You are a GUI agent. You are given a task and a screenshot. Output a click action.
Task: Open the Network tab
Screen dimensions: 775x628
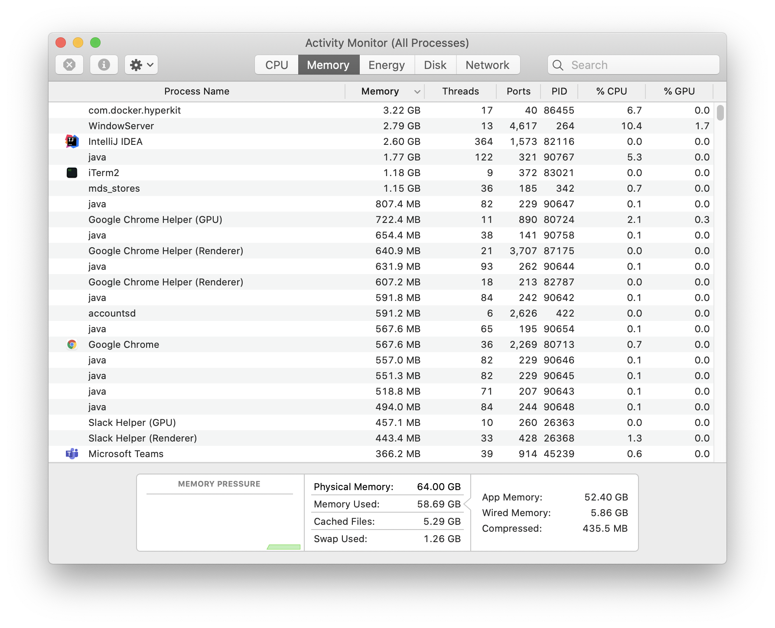tap(488, 65)
